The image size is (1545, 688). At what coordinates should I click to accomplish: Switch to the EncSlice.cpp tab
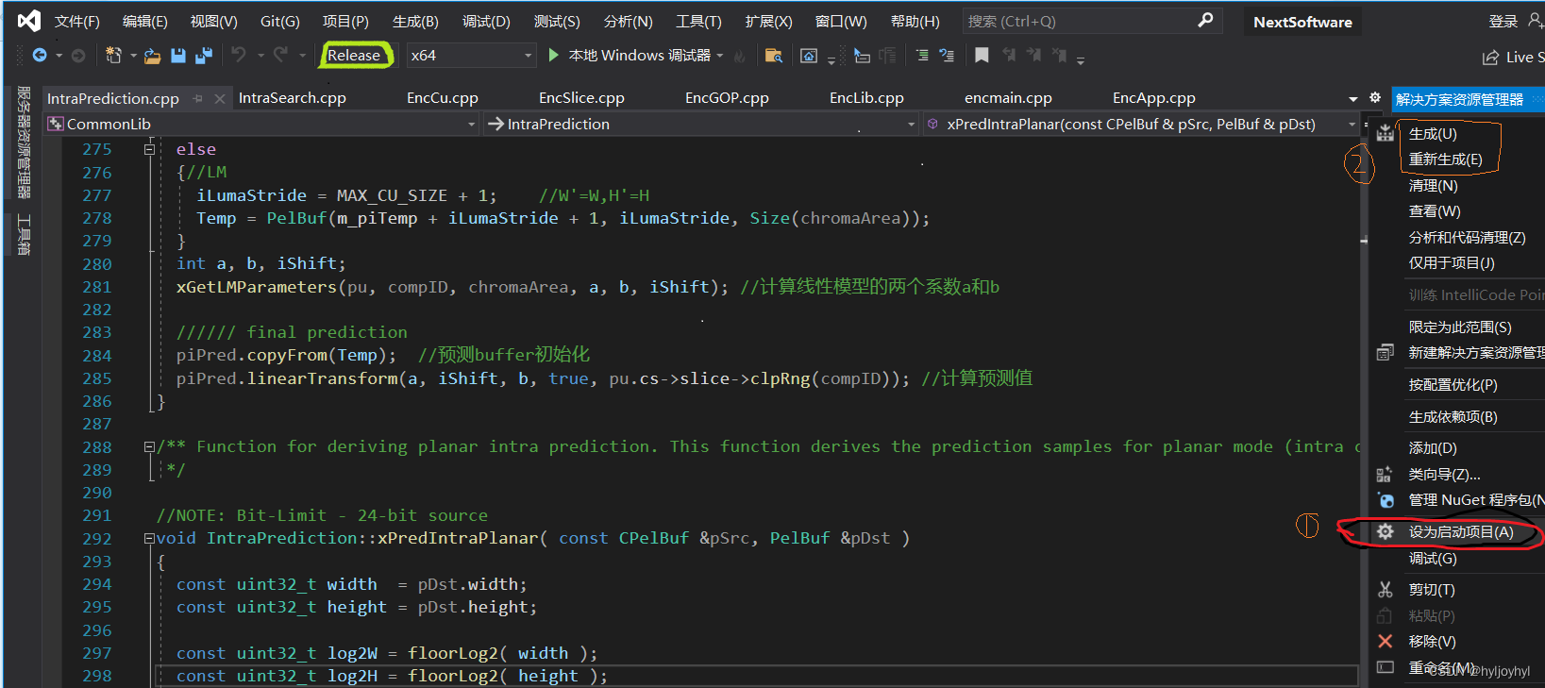pyautogui.click(x=581, y=98)
